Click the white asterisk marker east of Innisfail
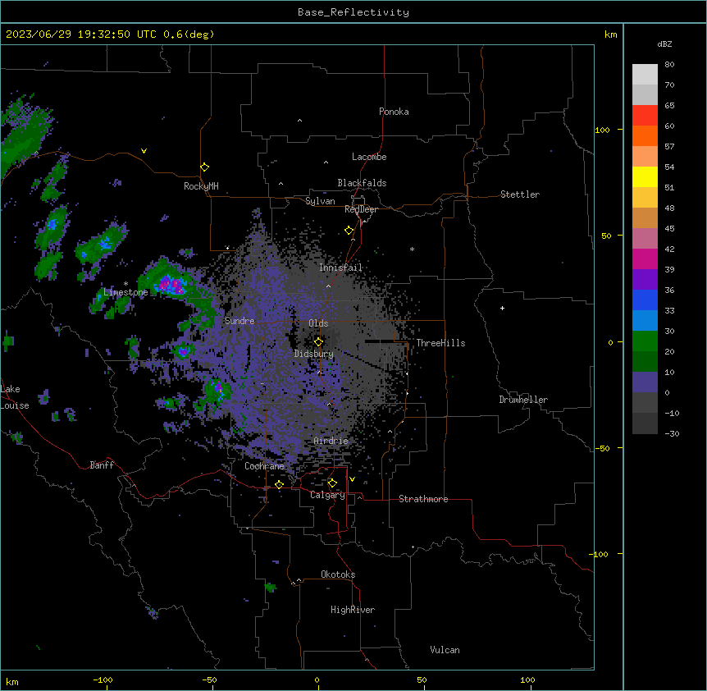707x691 pixels. [412, 249]
